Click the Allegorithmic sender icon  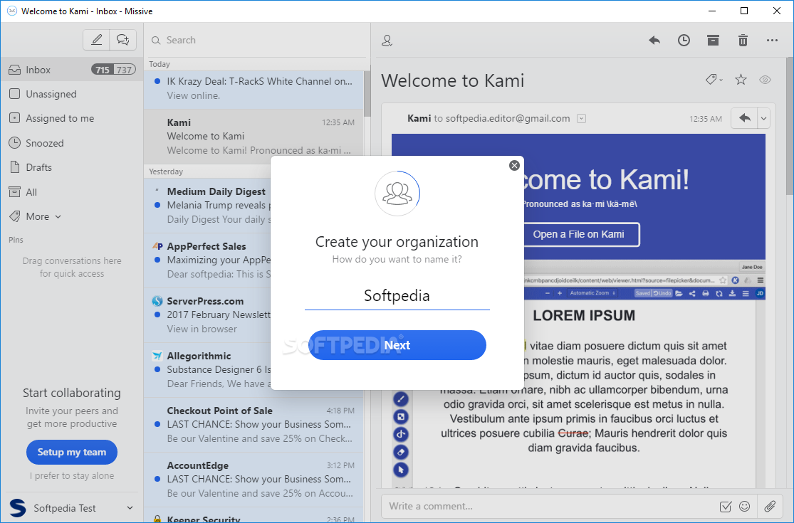point(157,356)
